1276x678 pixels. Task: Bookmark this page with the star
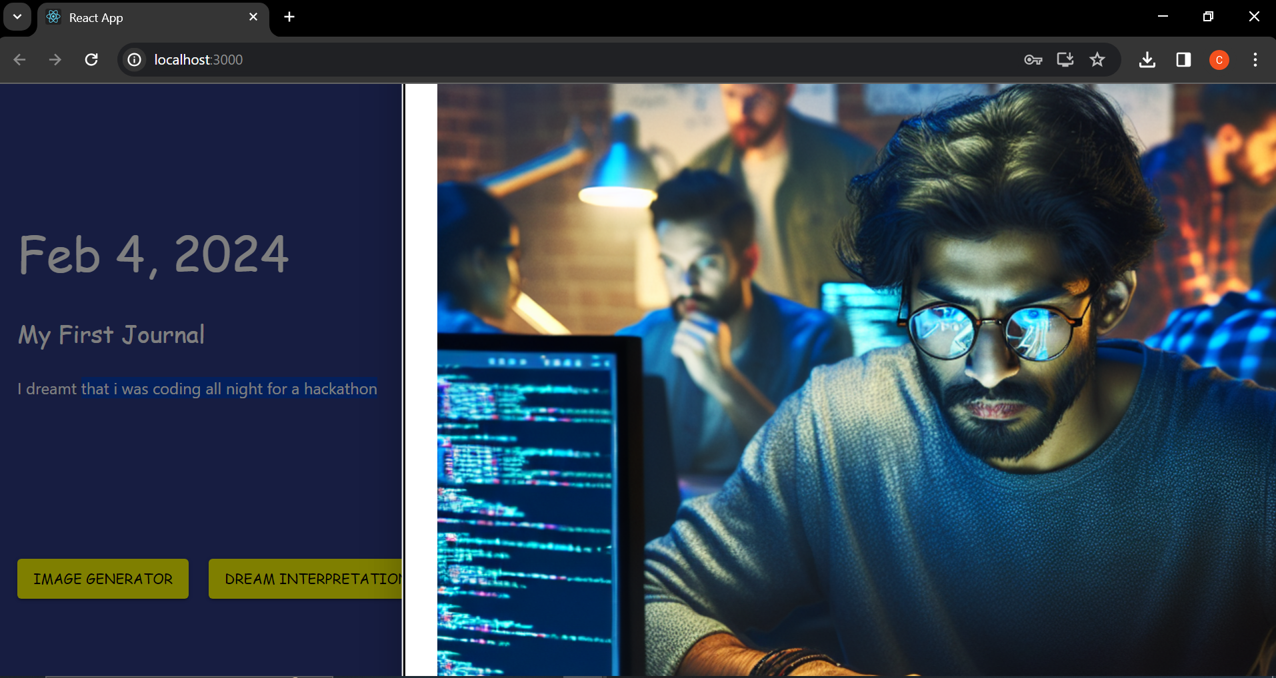point(1097,60)
